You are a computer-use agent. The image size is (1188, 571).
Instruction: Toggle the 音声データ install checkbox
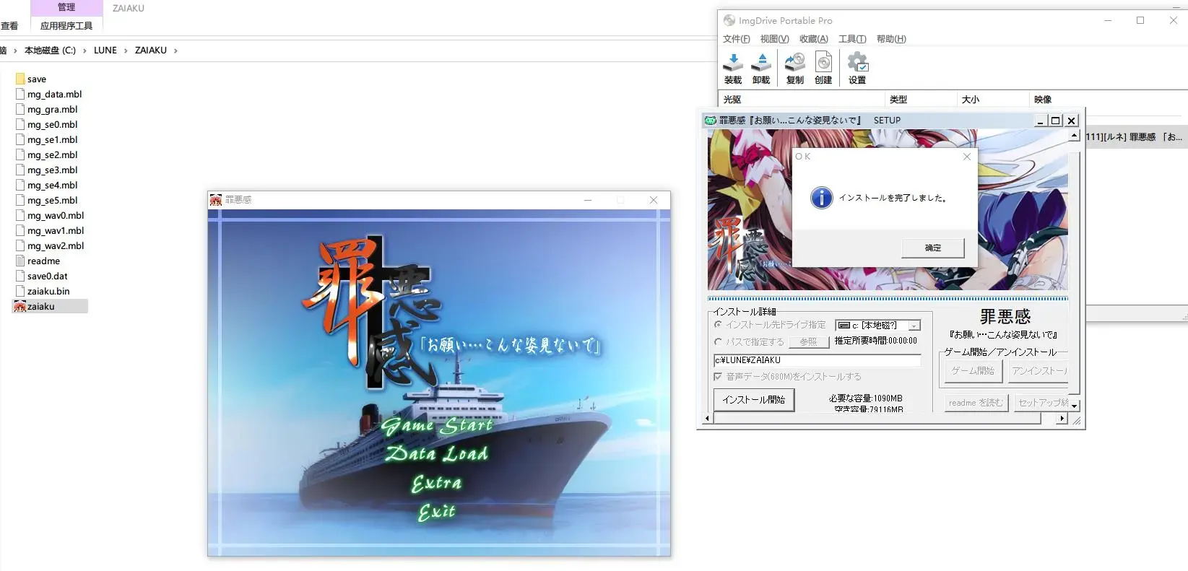click(x=718, y=377)
